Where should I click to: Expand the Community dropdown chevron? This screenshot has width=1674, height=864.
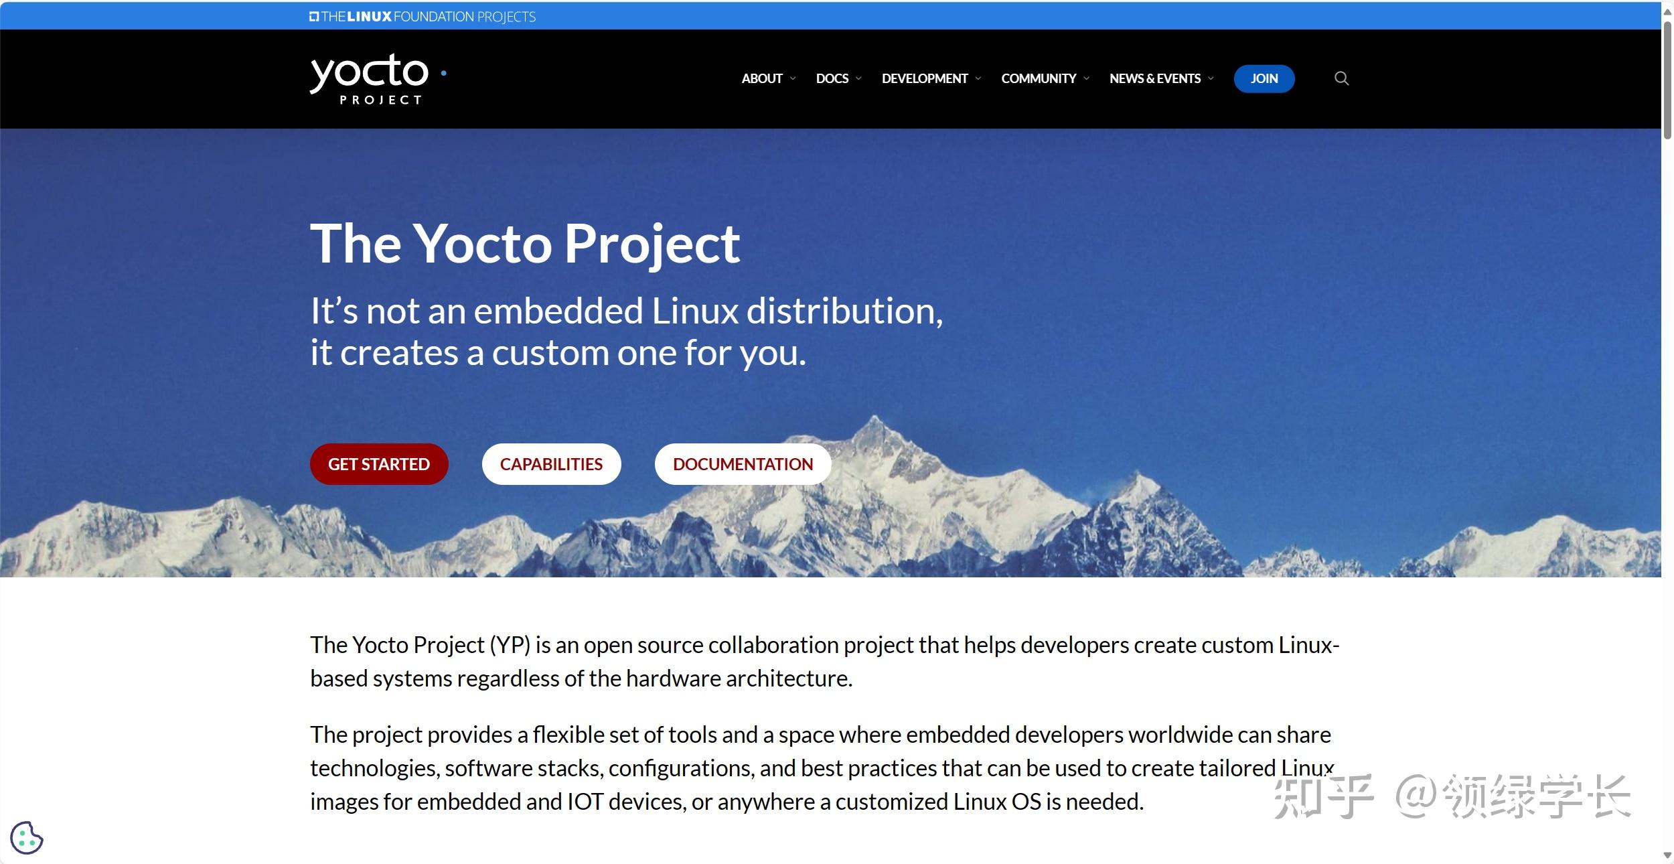tap(1086, 78)
